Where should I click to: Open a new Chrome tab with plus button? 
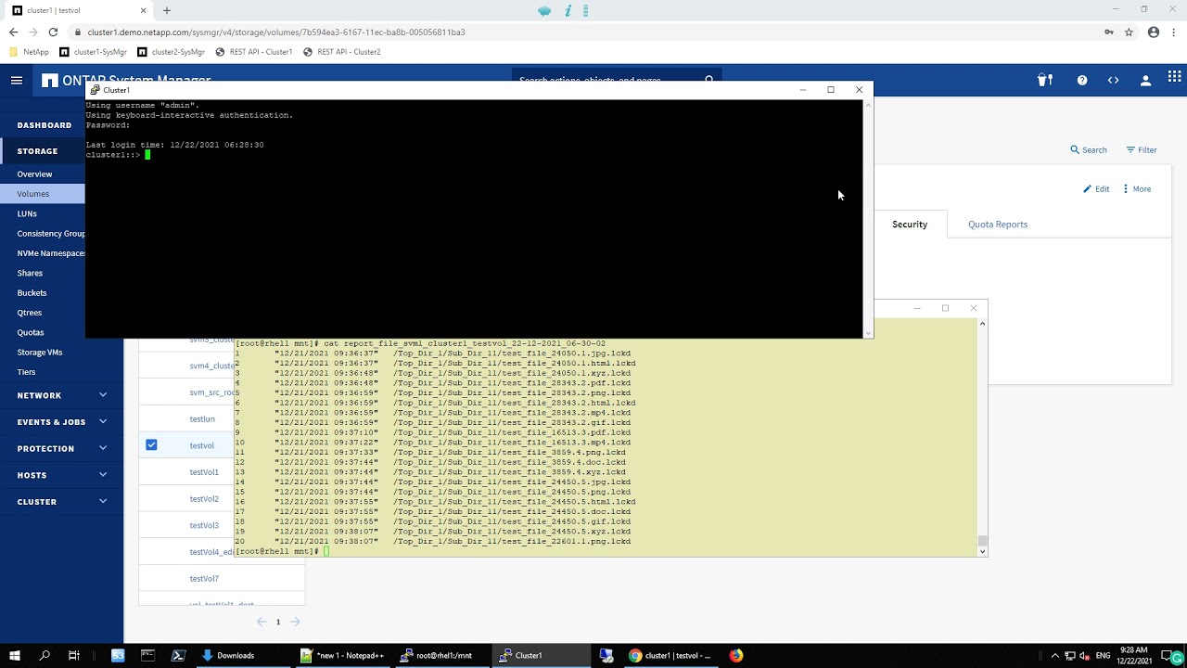coord(166,10)
